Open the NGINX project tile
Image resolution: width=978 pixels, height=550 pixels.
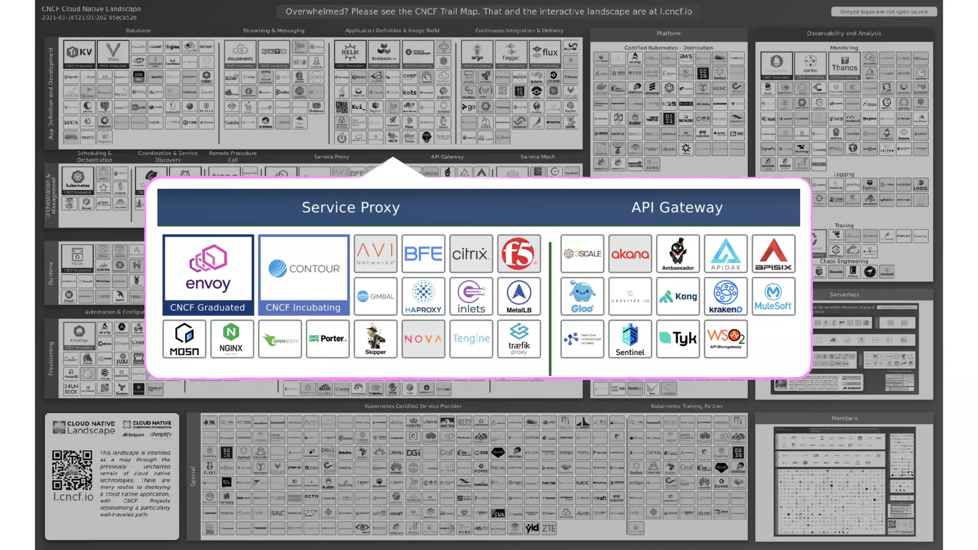(232, 339)
